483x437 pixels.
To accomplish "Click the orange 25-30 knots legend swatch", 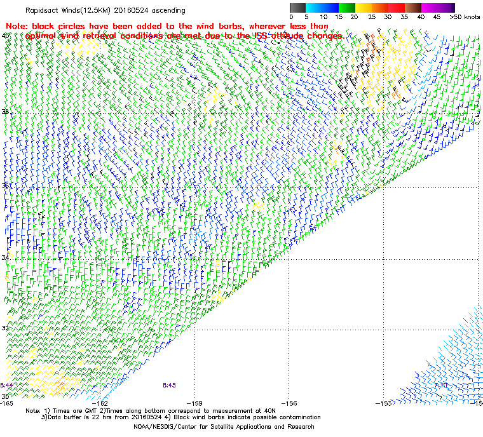I will coord(380,8).
